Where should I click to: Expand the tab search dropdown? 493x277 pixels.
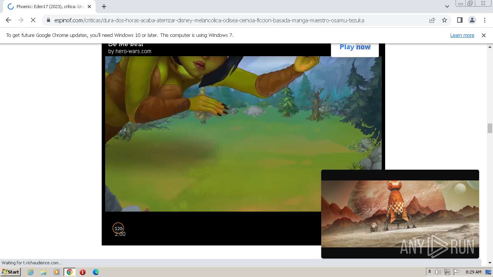click(447, 6)
